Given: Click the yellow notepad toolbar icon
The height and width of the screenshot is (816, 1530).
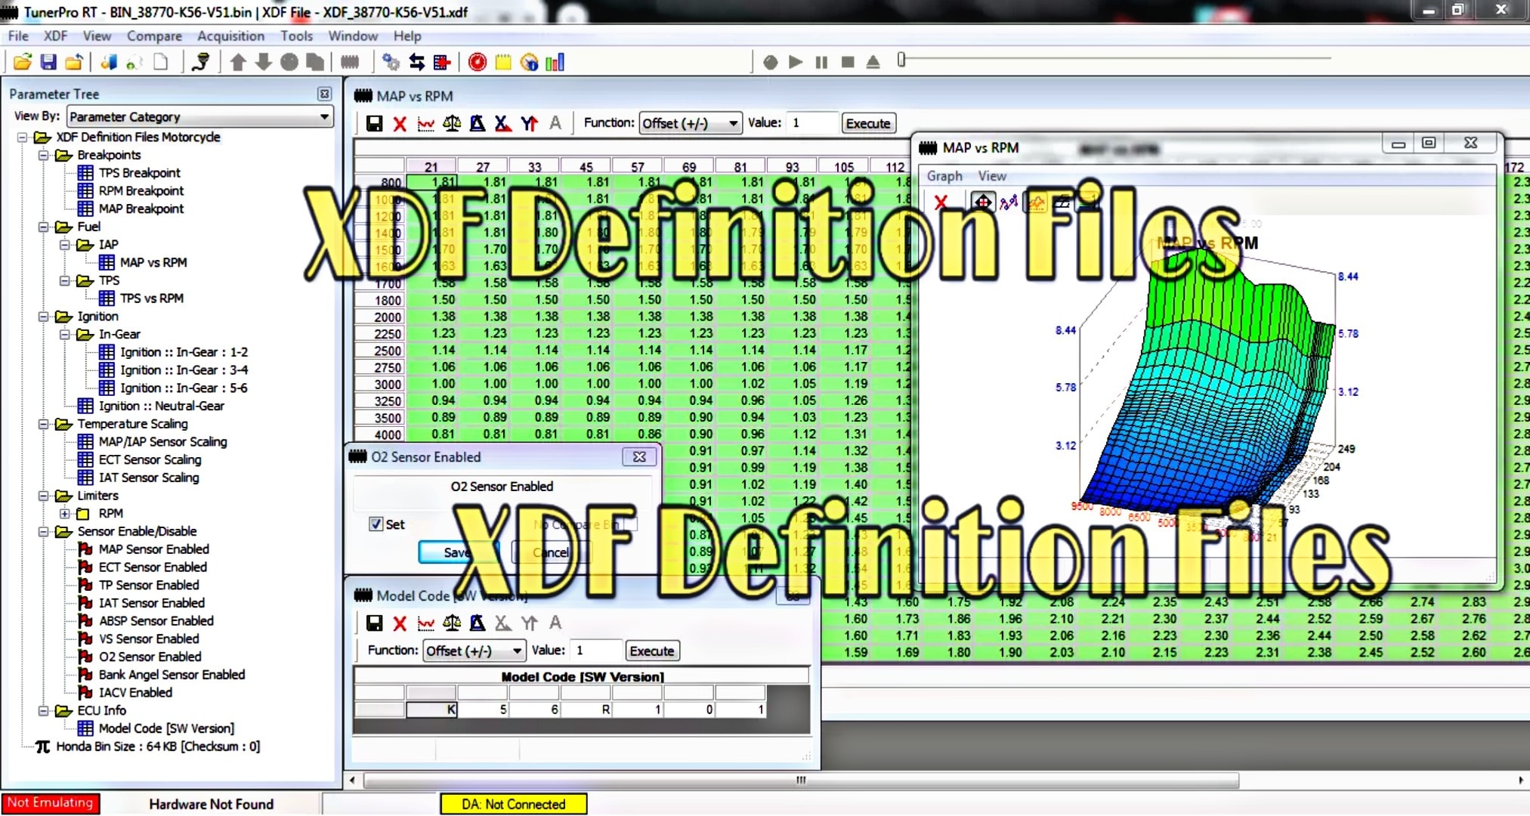Looking at the screenshot, I should click(503, 62).
